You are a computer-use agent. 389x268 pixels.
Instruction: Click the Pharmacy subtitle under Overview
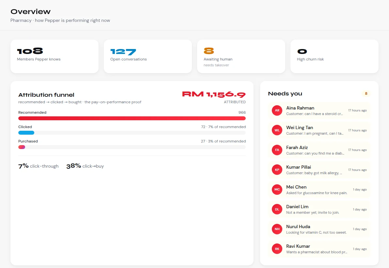[60, 20]
